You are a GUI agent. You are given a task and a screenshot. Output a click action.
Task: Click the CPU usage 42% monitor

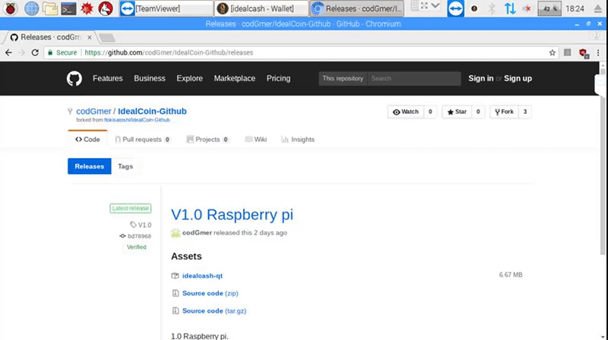pyautogui.click(x=549, y=8)
